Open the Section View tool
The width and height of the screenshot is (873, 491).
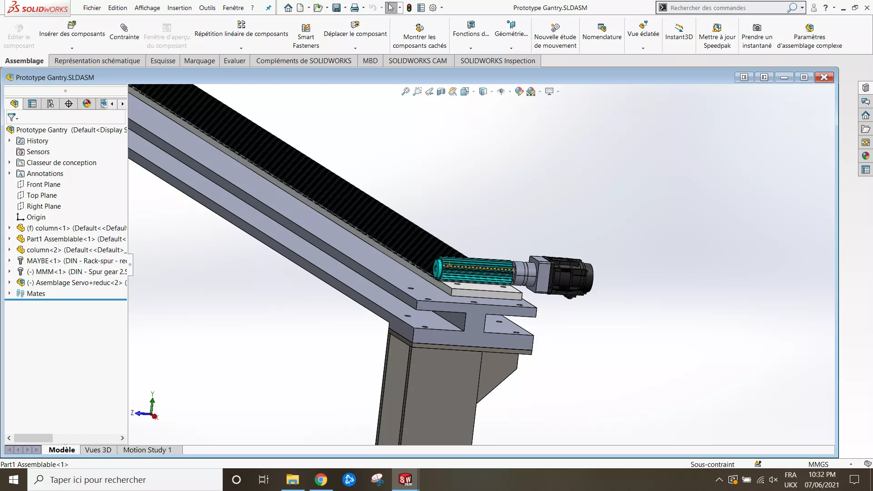pos(441,92)
